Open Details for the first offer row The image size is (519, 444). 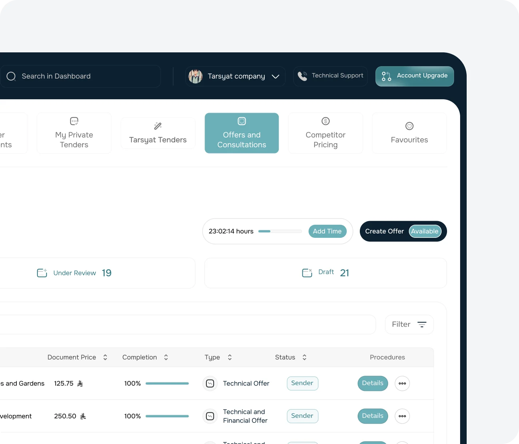pyautogui.click(x=373, y=383)
